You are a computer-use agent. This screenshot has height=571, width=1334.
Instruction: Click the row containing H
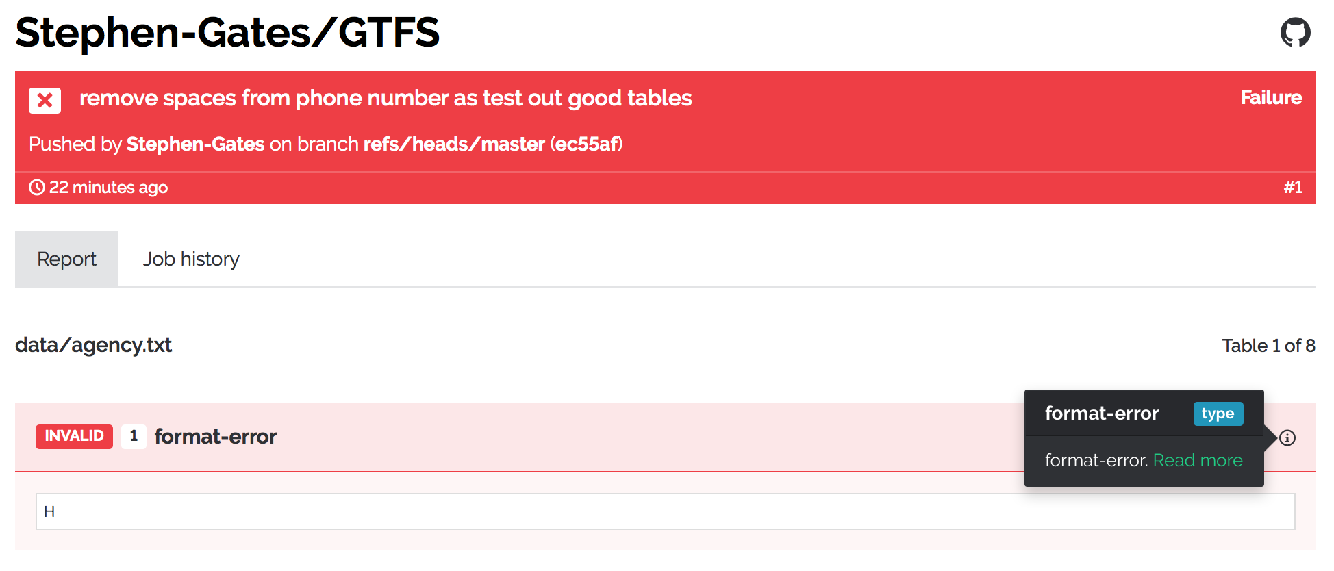coord(664,511)
